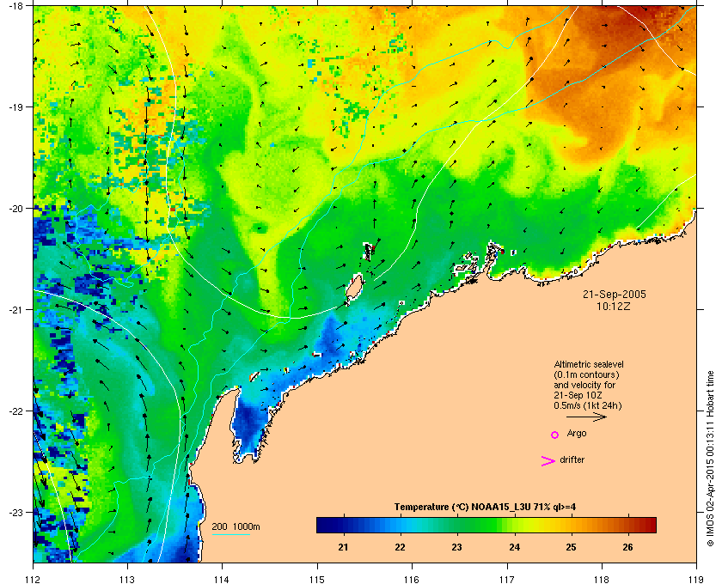Viewport: 722px width, 584px height.
Task: Click the color bar value '25'
Action: [571, 547]
